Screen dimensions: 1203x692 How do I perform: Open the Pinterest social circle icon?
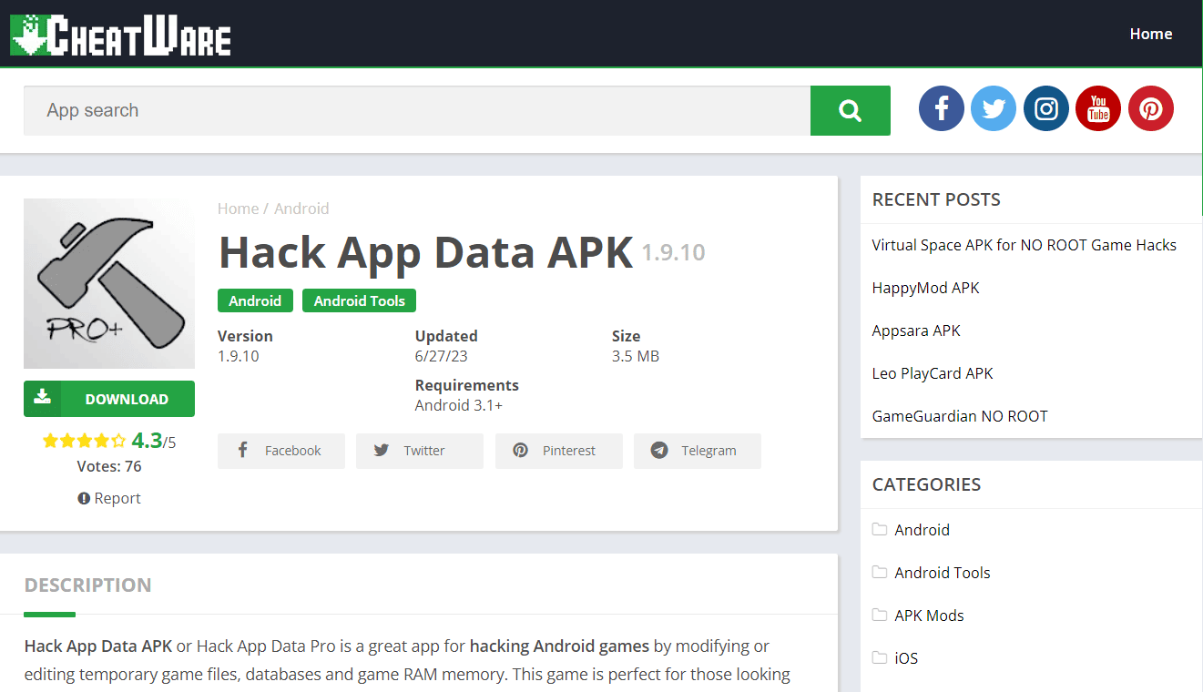click(x=1151, y=109)
